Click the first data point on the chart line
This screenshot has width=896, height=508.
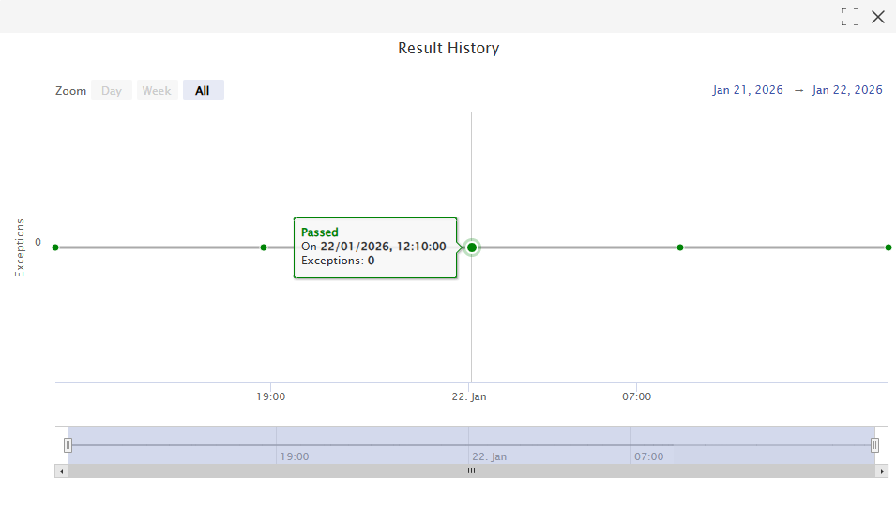[x=55, y=247]
